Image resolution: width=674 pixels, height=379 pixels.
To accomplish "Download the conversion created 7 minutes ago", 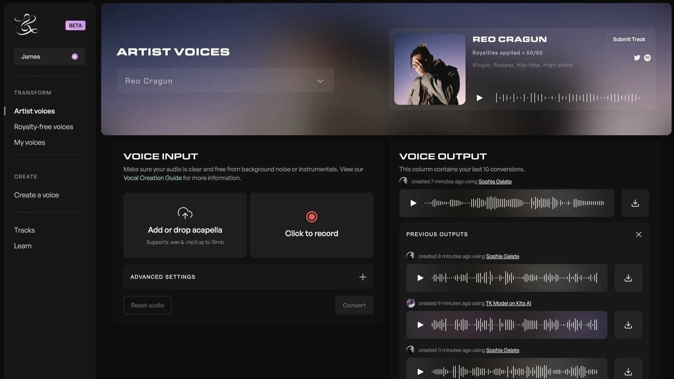I will point(635,203).
